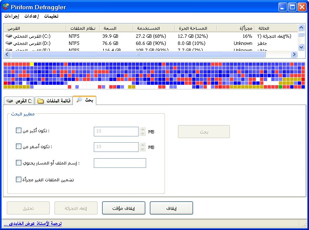The image size is (309, 230).
Task: Open the تعليمات menu
Action: tap(51, 16)
